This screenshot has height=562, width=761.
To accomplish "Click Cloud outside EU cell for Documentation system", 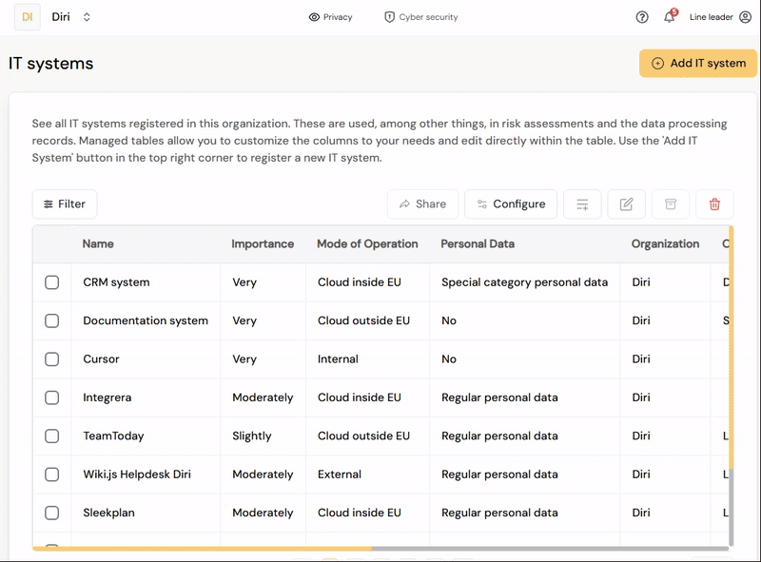I will pyautogui.click(x=367, y=320).
